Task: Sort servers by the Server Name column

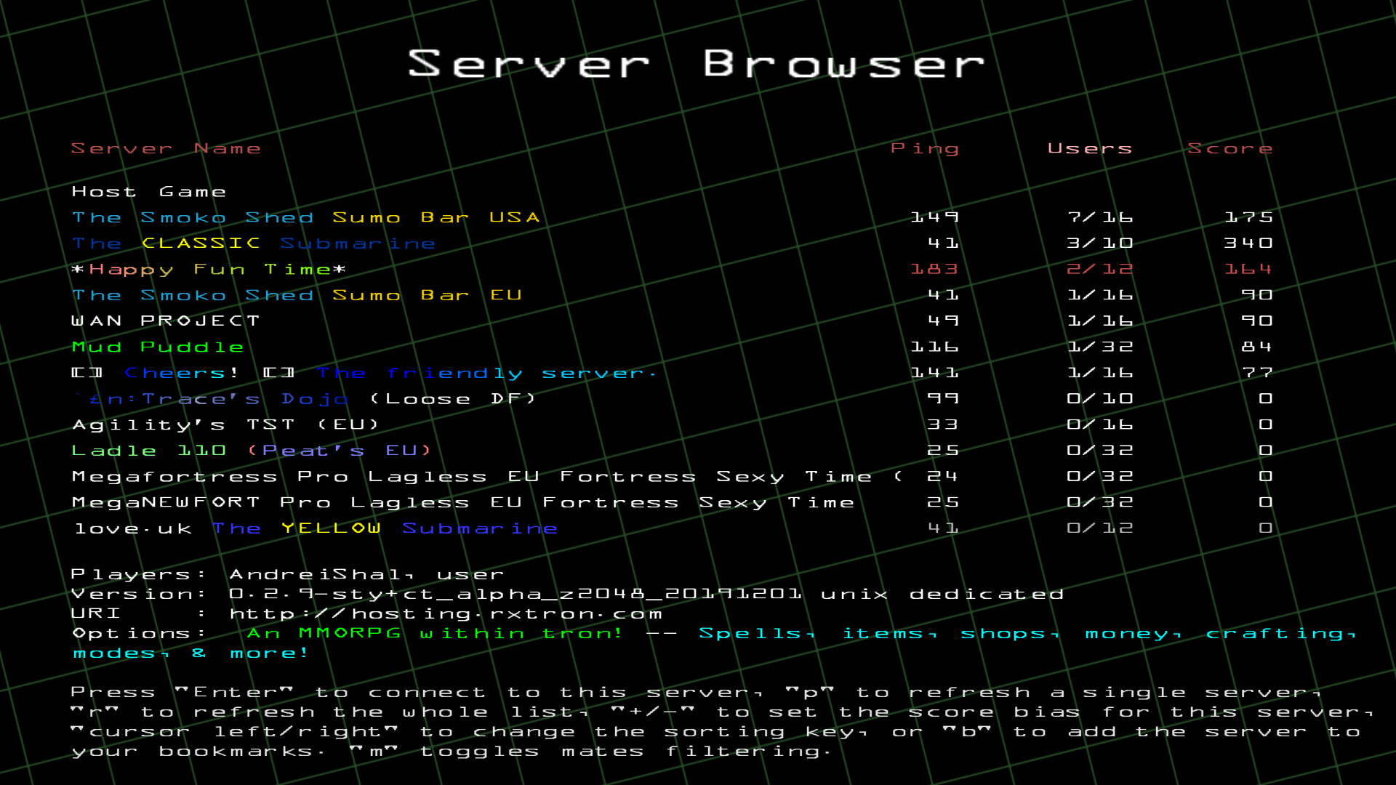Action: tap(166, 148)
